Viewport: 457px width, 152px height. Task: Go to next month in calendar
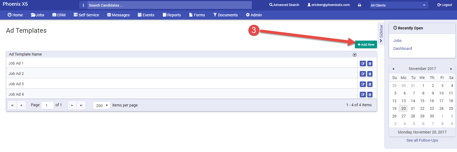pyautogui.click(x=451, y=69)
